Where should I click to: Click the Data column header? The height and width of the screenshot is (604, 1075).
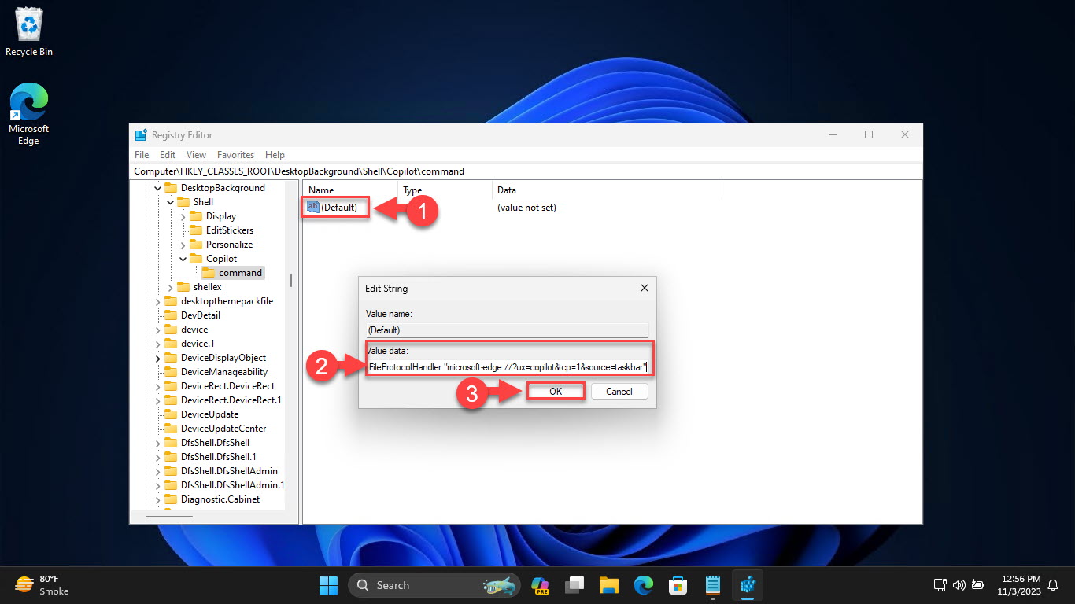pyautogui.click(x=606, y=190)
